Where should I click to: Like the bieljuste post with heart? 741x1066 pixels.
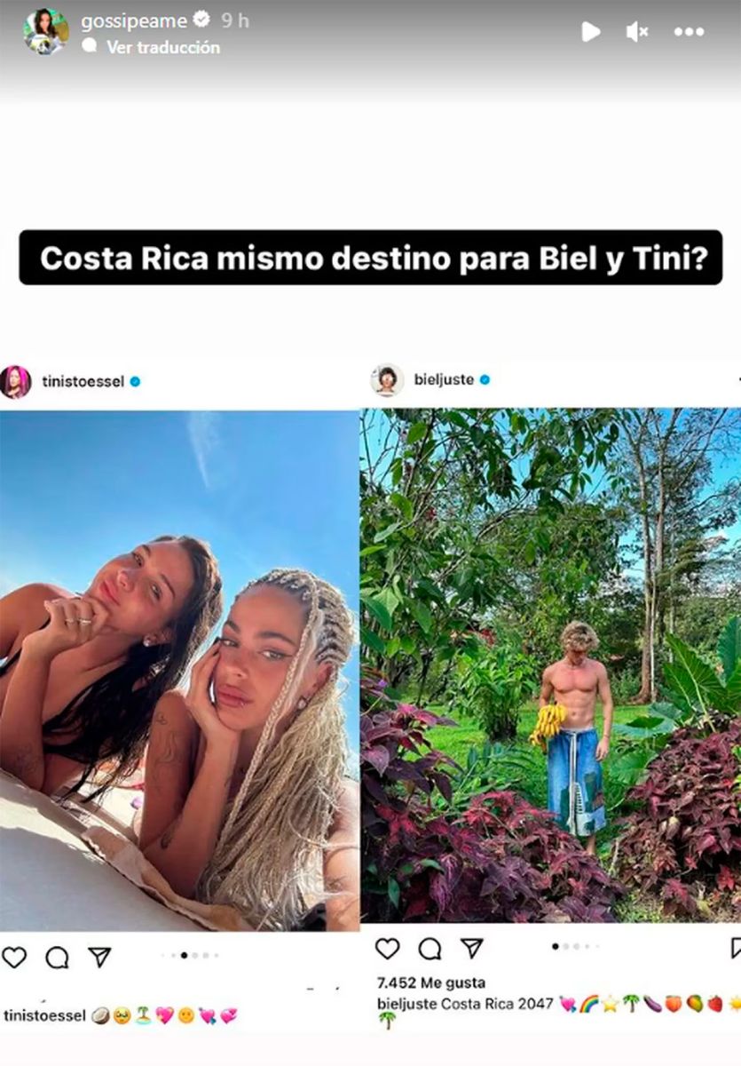point(388,949)
